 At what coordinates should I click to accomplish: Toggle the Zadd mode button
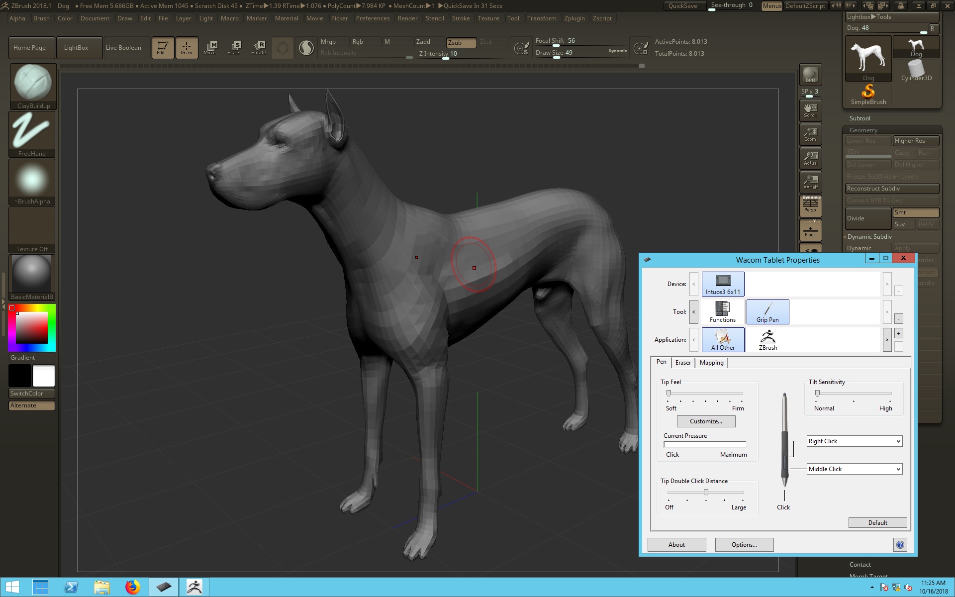pos(429,42)
